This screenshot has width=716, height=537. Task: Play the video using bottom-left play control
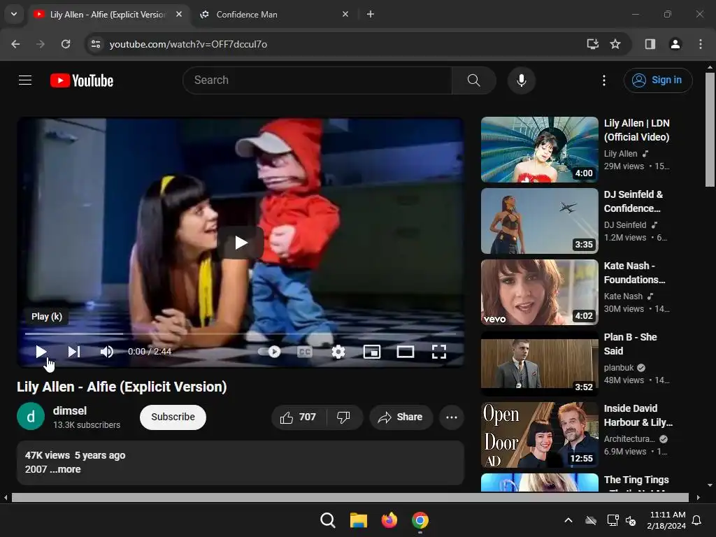click(41, 352)
